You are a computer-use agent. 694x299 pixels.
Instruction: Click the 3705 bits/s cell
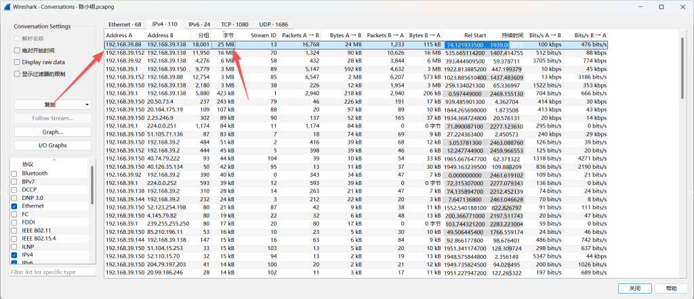[544, 61]
